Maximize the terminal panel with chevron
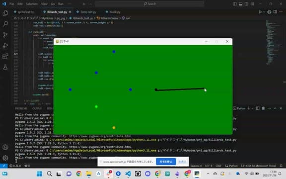 pyautogui.click(x=275, y=108)
